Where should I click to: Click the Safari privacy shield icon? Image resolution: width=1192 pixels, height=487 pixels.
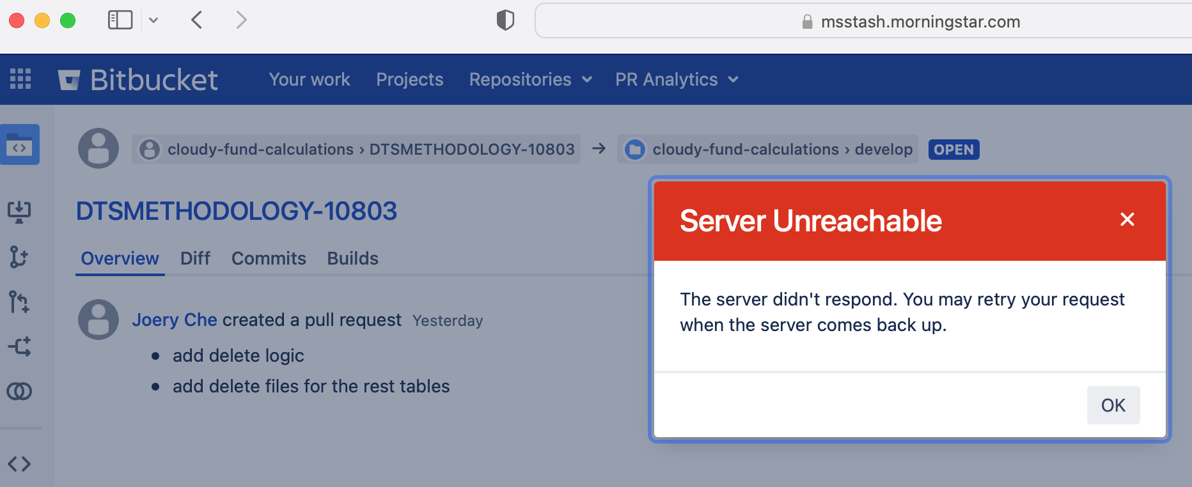[505, 20]
